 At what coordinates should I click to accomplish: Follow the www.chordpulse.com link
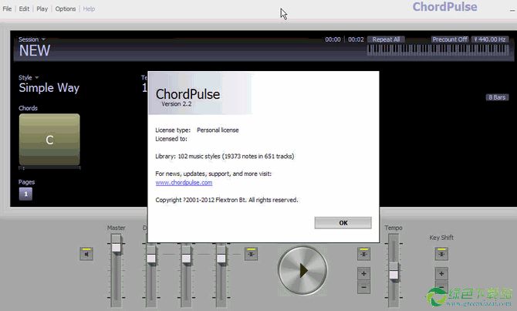click(x=184, y=183)
